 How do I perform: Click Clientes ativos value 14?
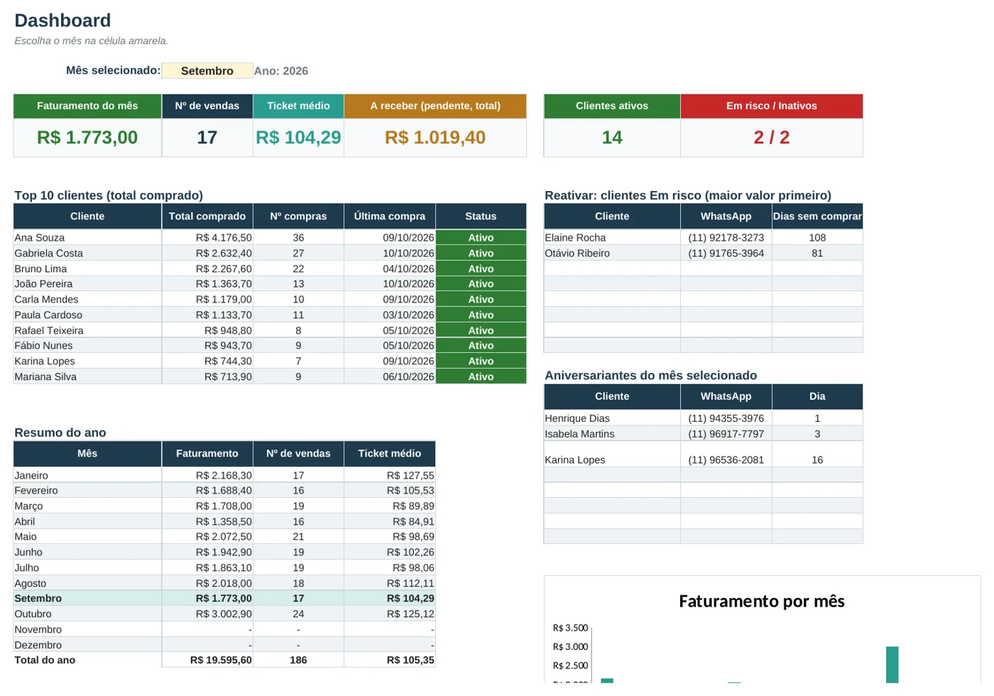click(612, 137)
